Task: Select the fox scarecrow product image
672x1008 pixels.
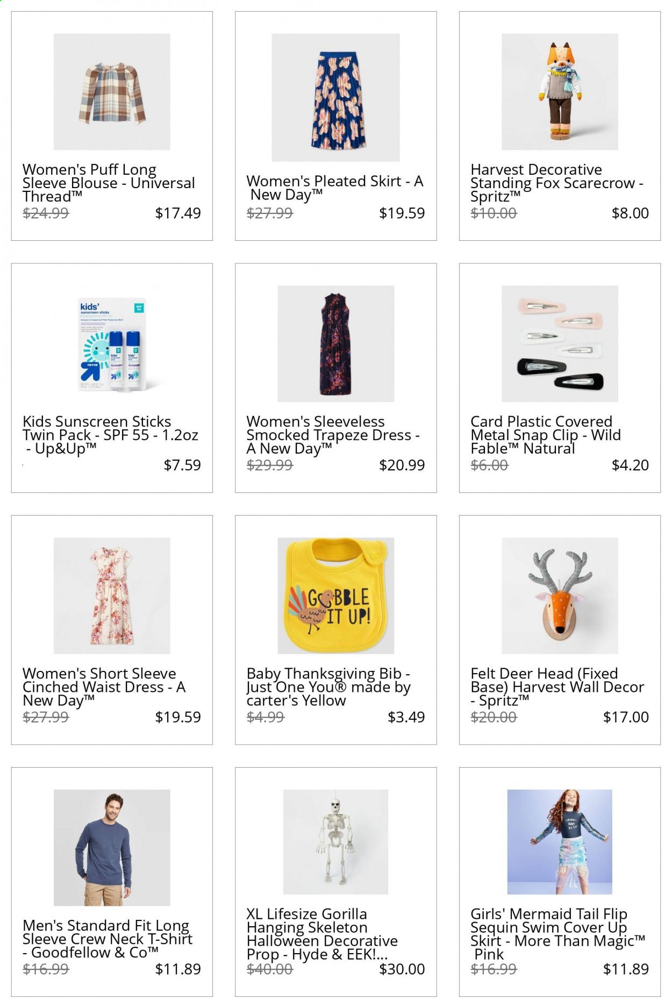Action: tap(560, 92)
